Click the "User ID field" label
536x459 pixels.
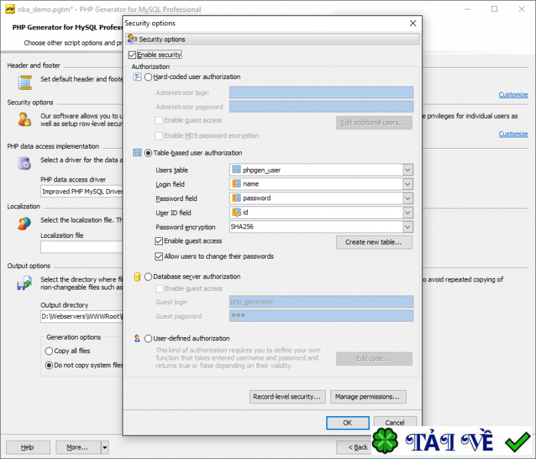coord(174,212)
